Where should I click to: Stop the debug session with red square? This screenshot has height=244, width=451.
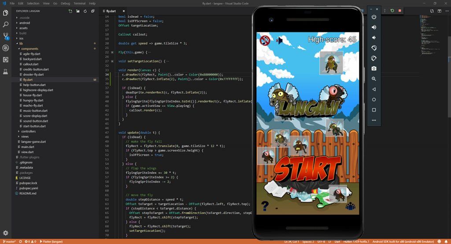point(399,11)
